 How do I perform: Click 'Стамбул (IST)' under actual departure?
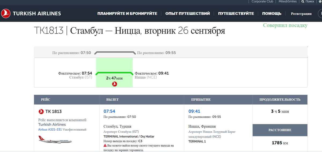pos(81,77)
